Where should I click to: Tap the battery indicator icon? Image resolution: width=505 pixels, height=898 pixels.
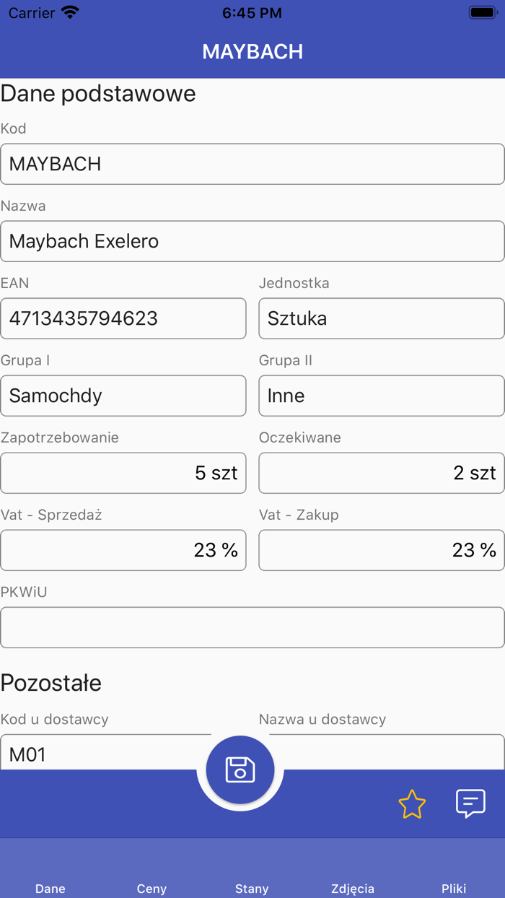[x=482, y=13]
